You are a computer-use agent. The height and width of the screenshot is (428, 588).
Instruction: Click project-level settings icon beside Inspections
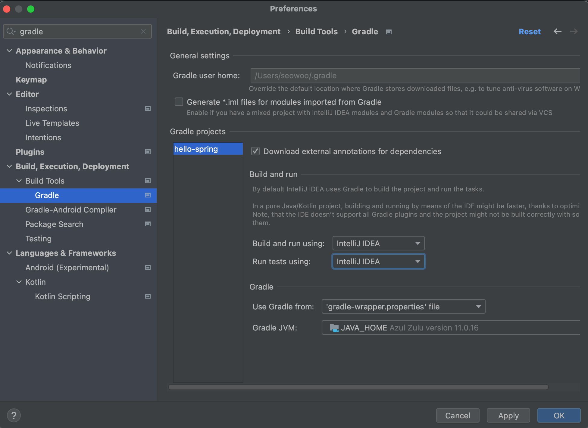(x=148, y=108)
